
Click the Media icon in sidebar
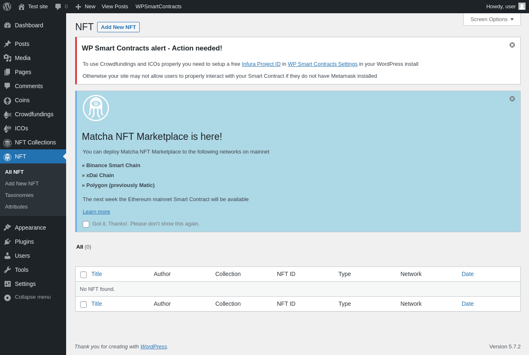[x=7, y=58]
